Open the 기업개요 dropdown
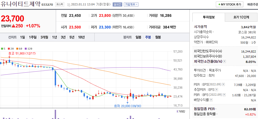Image resolution: width=258 pixels, height=119 pixels. [x=131, y=4]
